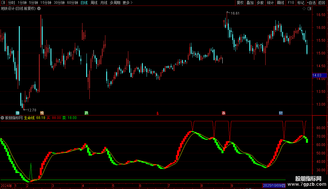The height and width of the screenshot is (189, 328).
Task: Add stock via +自选
Action: click(x=311, y=3)
